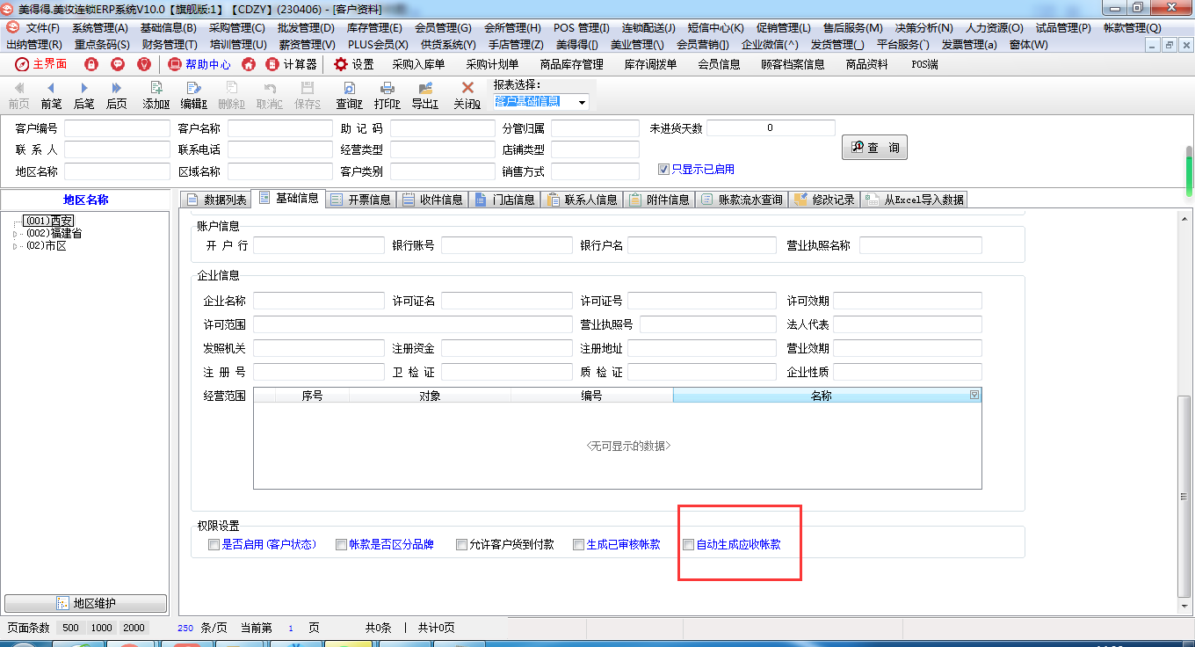Check the 允许客户货到付款 option
Screen dimensions: 1195x647
461,545
